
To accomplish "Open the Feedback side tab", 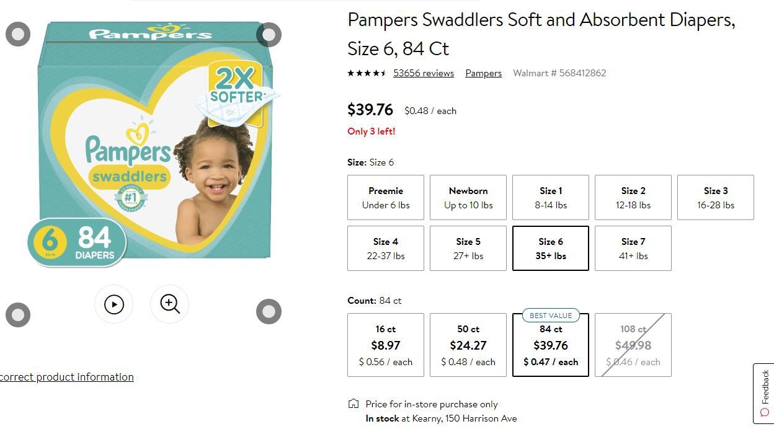I will point(763,393).
